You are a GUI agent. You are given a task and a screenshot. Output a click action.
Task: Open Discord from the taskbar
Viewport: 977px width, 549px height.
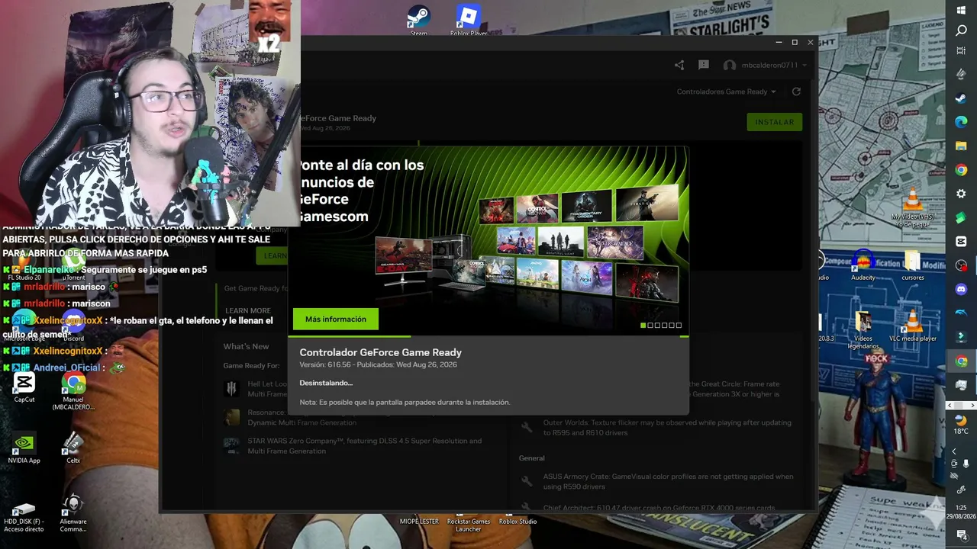[961, 289]
